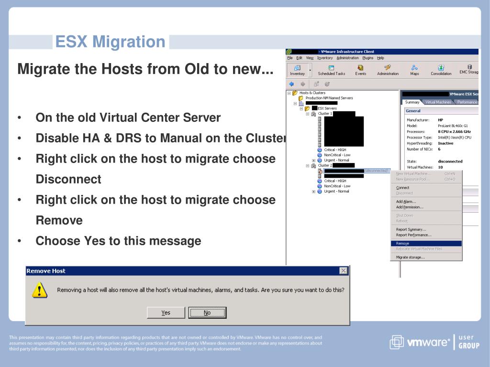Expand Urgent - Normal under Cluster 2
This screenshot has height=367, width=490.
pos(314,192)
